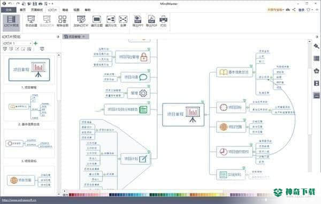Click the 全屏 fullscreen icon
Image resolution: width=321 pixels, height=204 pixels.
pyautogui.click(x=123, y=21)
